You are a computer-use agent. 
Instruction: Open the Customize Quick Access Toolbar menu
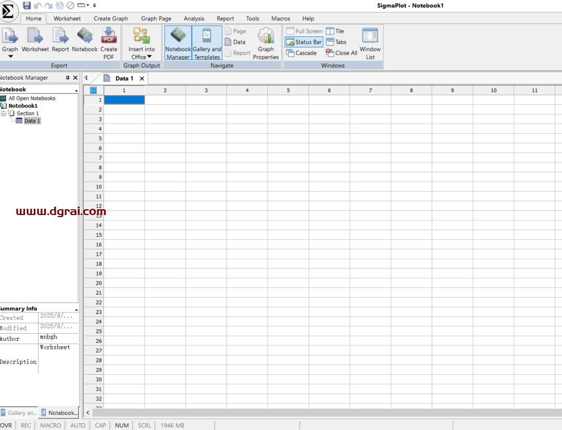(x=95, y=5)
